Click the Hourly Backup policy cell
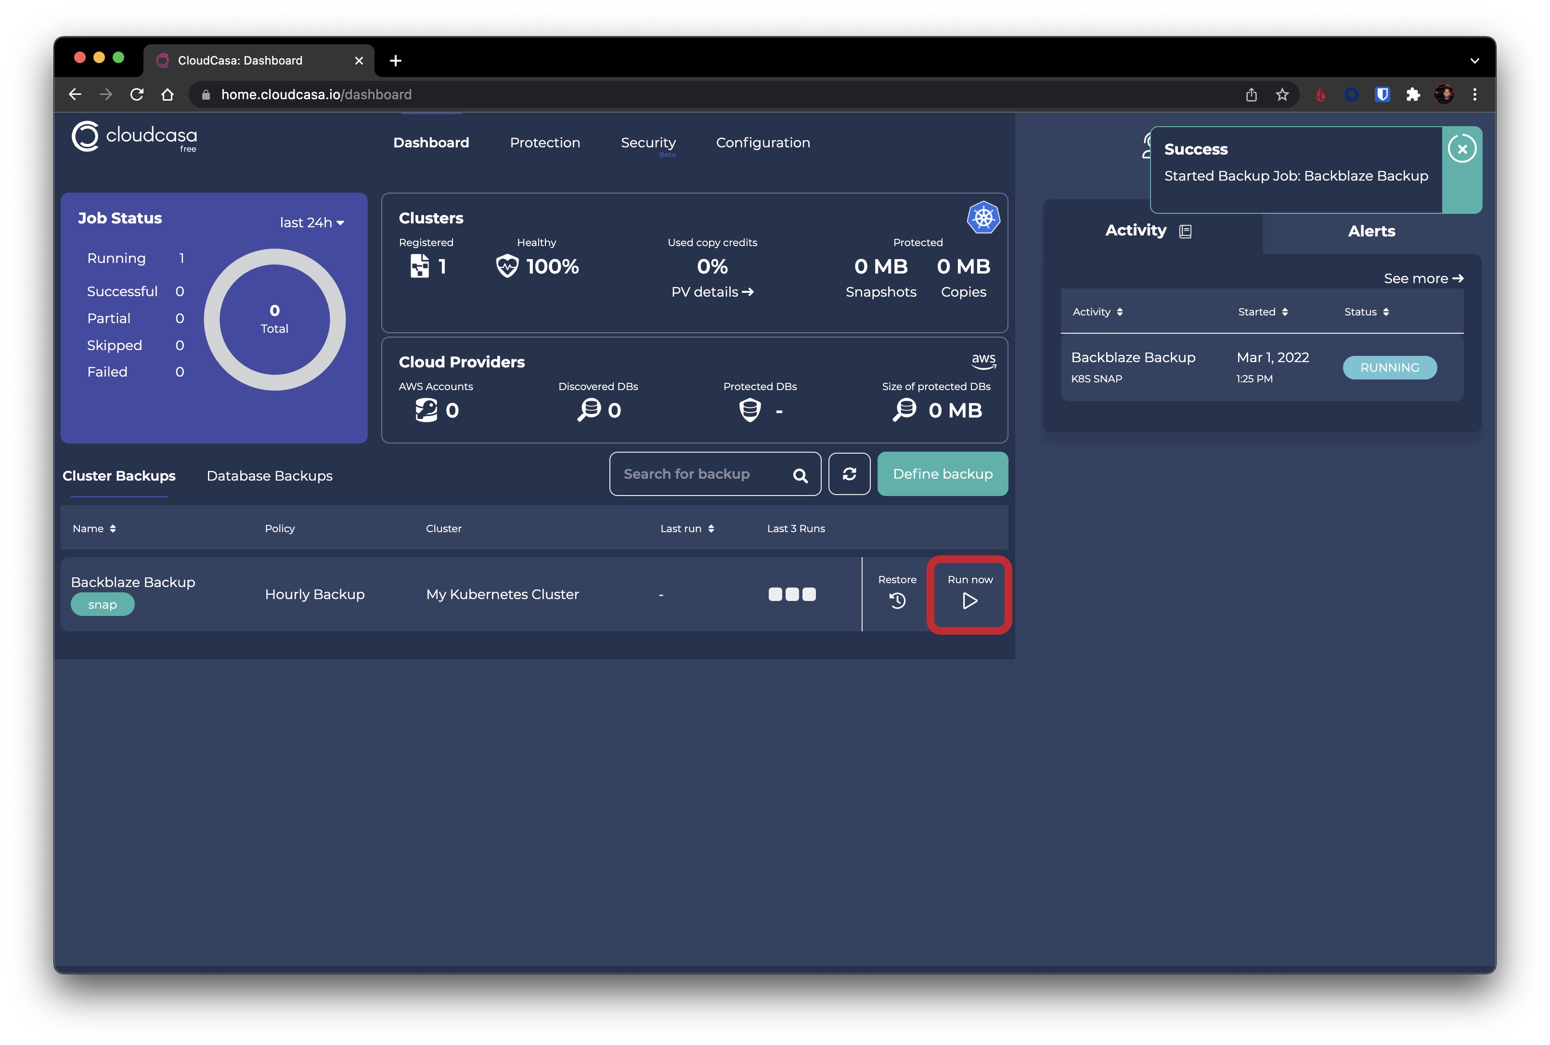Screen dimensions: 1550x1045 (x=314, y=594)
